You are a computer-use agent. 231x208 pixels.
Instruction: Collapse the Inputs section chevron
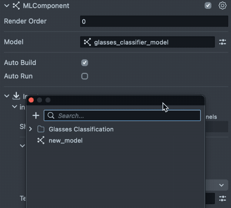(x=7, y=96)
